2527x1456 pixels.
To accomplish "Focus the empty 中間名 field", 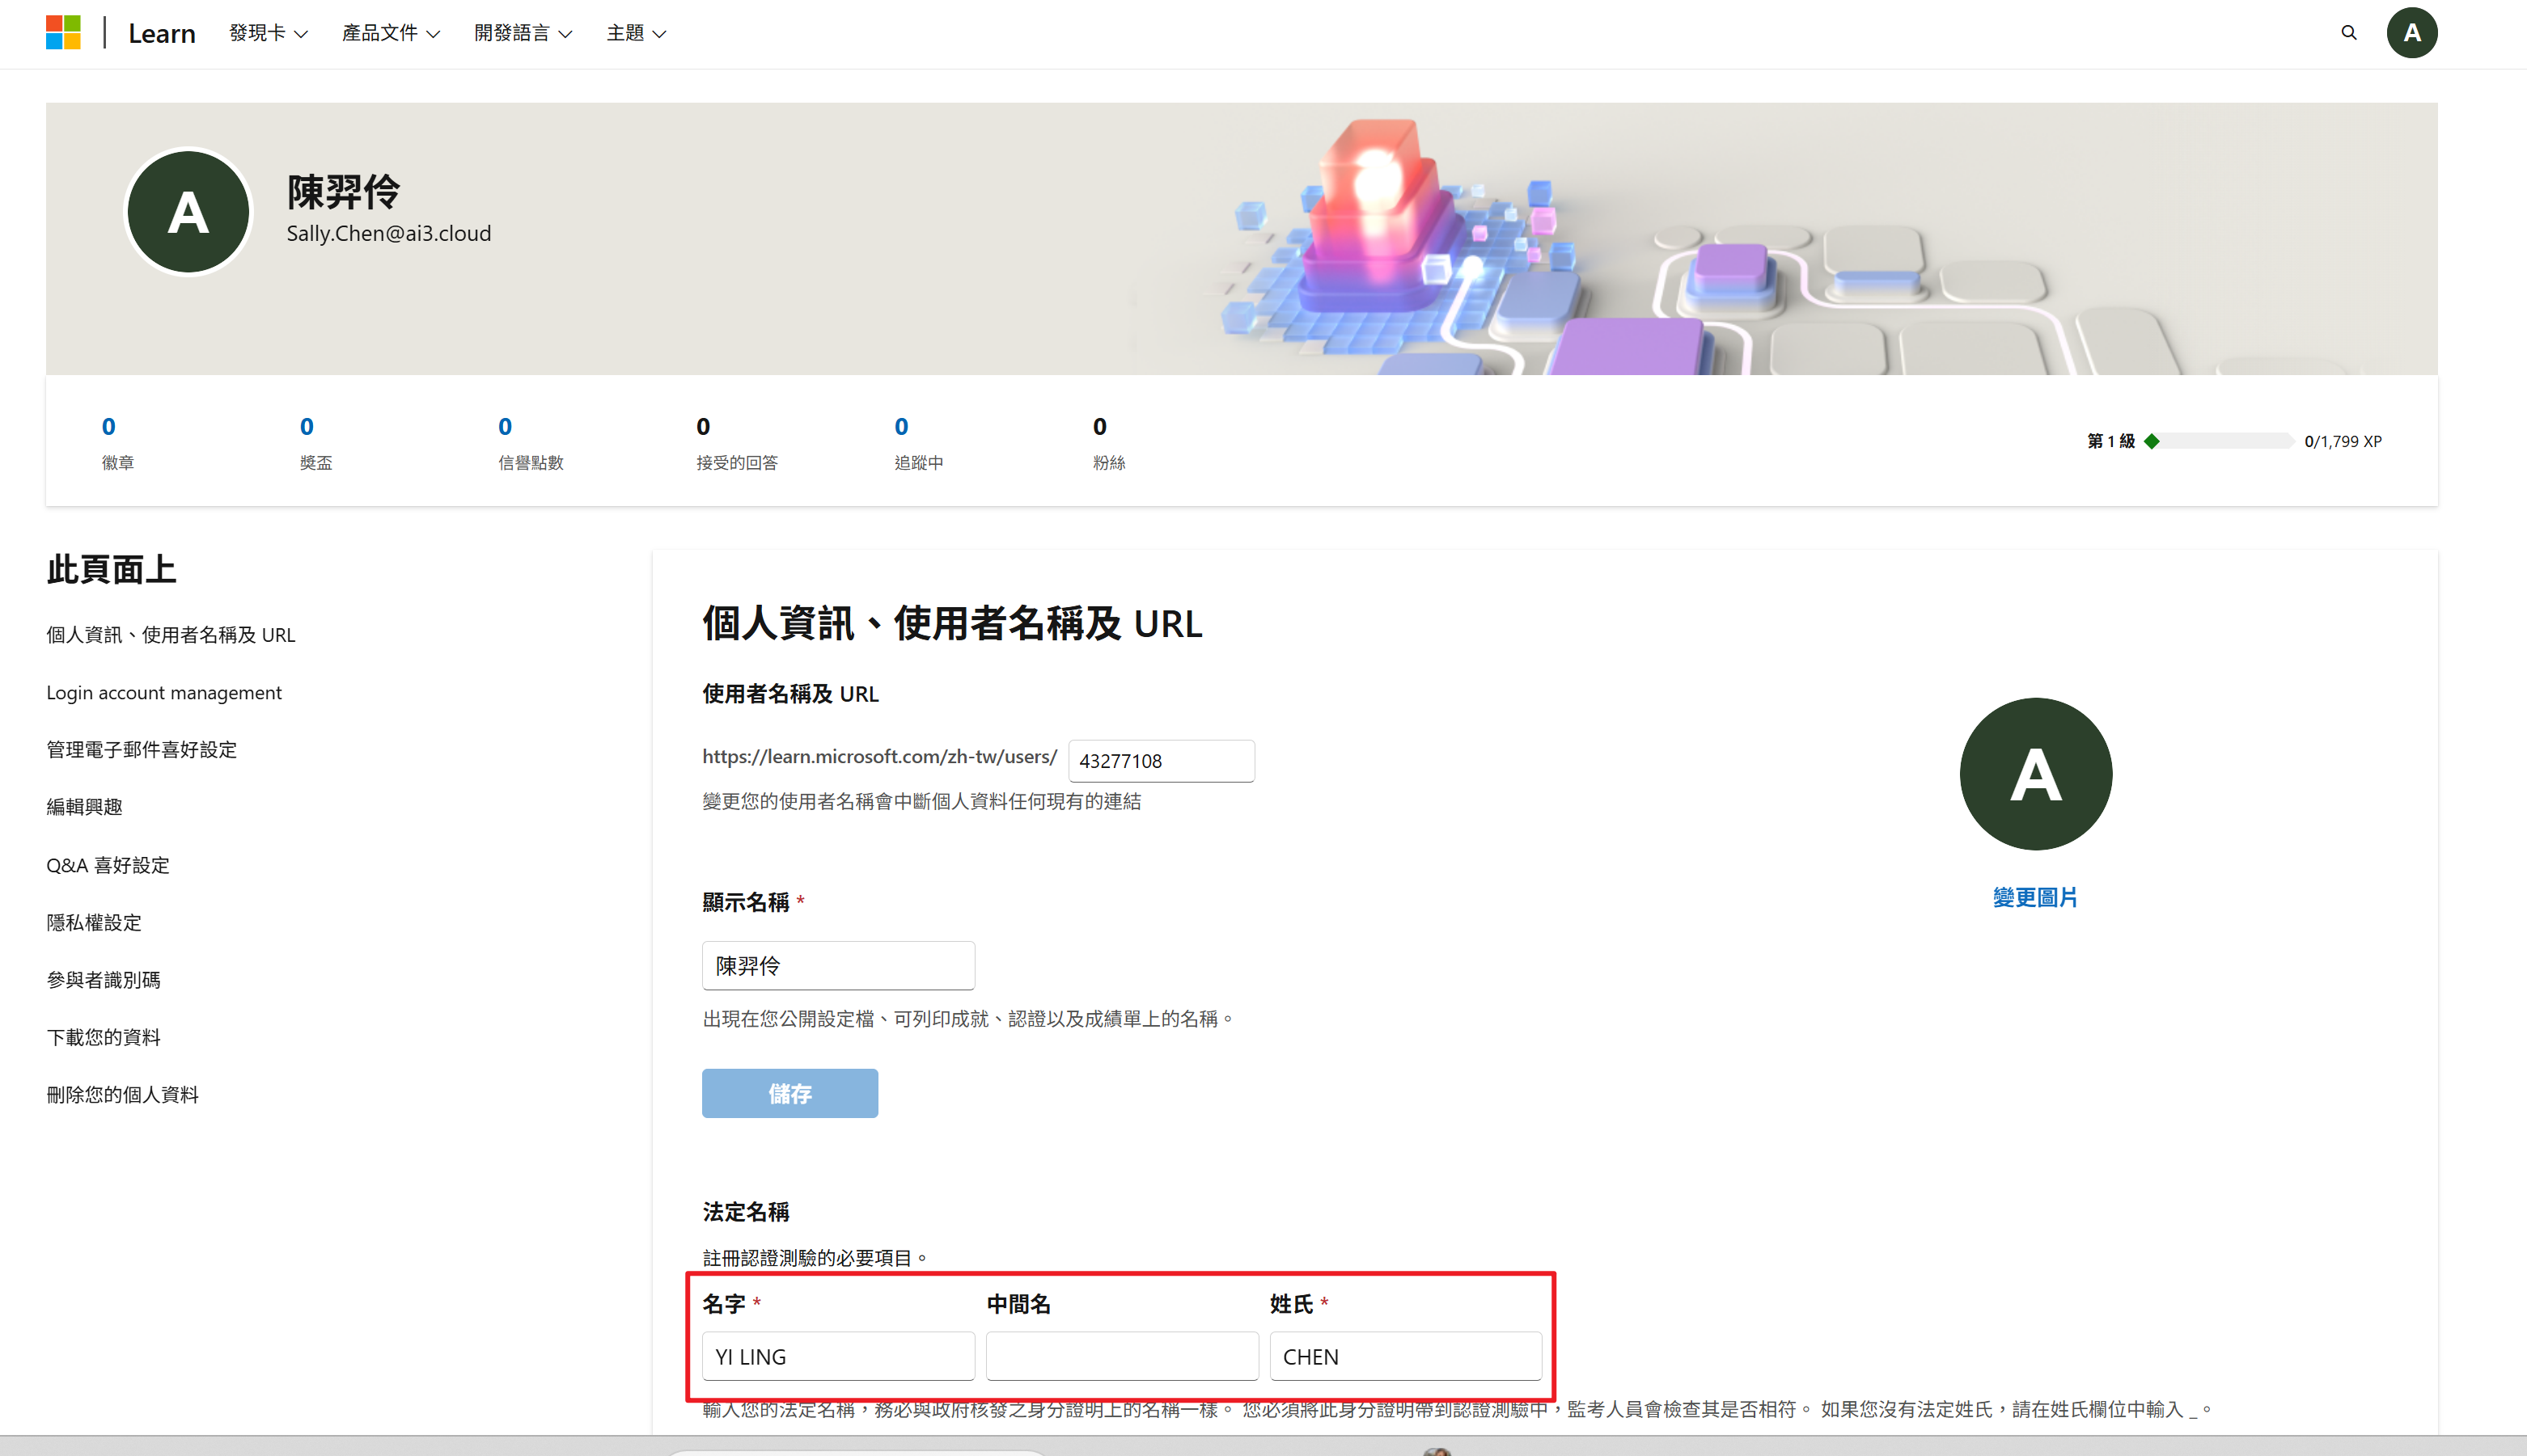I will pyautogui.click(x=1123, y=1356).
